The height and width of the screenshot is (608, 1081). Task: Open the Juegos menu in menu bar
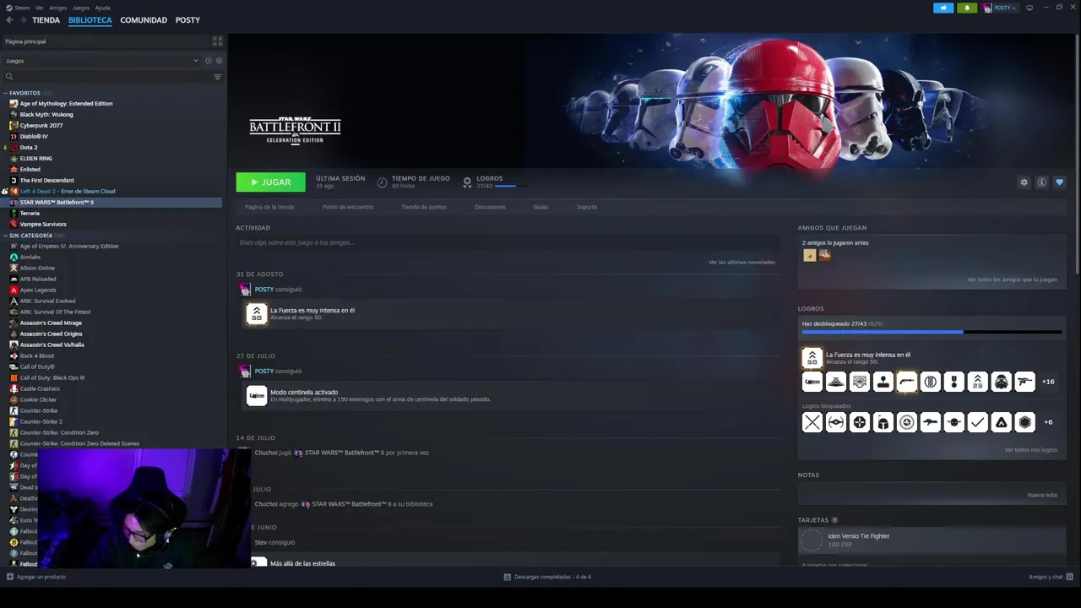click(x=81, y=8)
